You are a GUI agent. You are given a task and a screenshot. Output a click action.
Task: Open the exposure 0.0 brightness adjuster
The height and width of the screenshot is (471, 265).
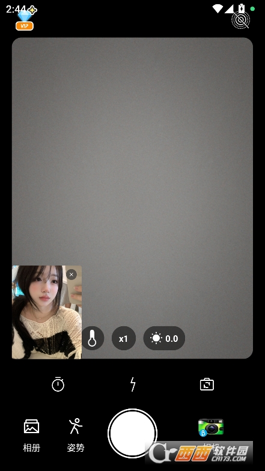pos(164,339)
